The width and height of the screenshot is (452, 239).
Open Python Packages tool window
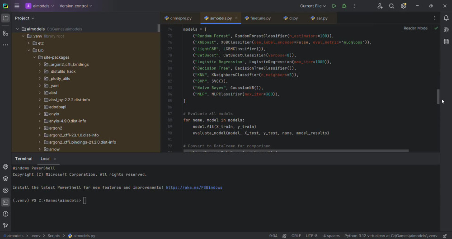click(5, 178)
